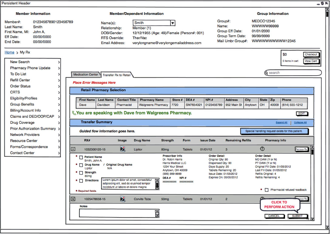Click the Expand All link
This screenshot has height=234, width=330.
(x=281, y=123)
